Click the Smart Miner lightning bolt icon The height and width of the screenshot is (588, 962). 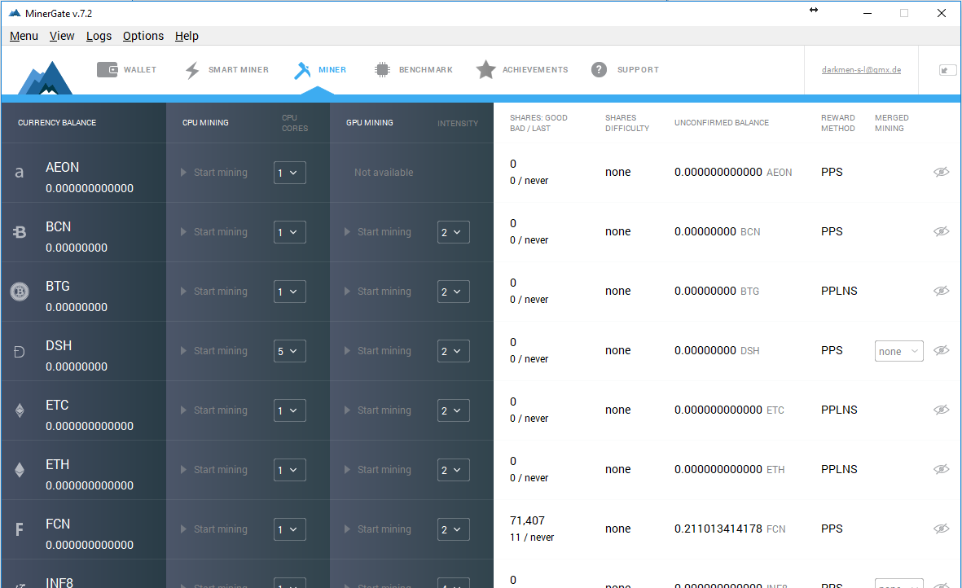tap(193, 70)
